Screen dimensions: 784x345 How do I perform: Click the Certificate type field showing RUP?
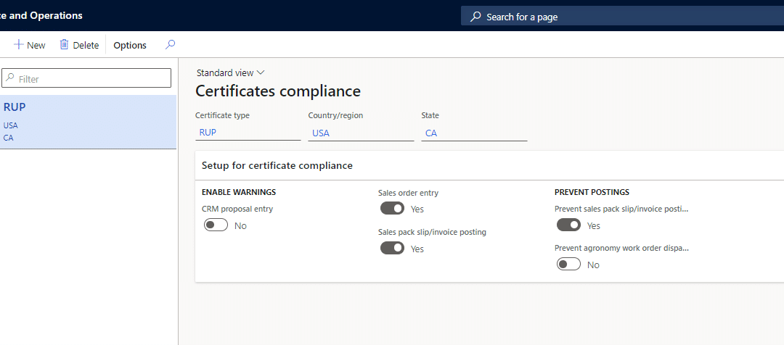click(247, 133)
